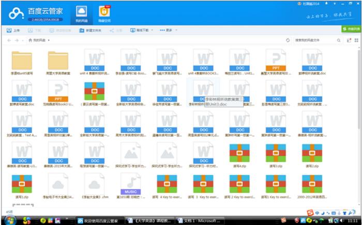362x225 pixels.
Task: Click the 上传 (Upload) toolbar button
Action: [x=14, y=30]
